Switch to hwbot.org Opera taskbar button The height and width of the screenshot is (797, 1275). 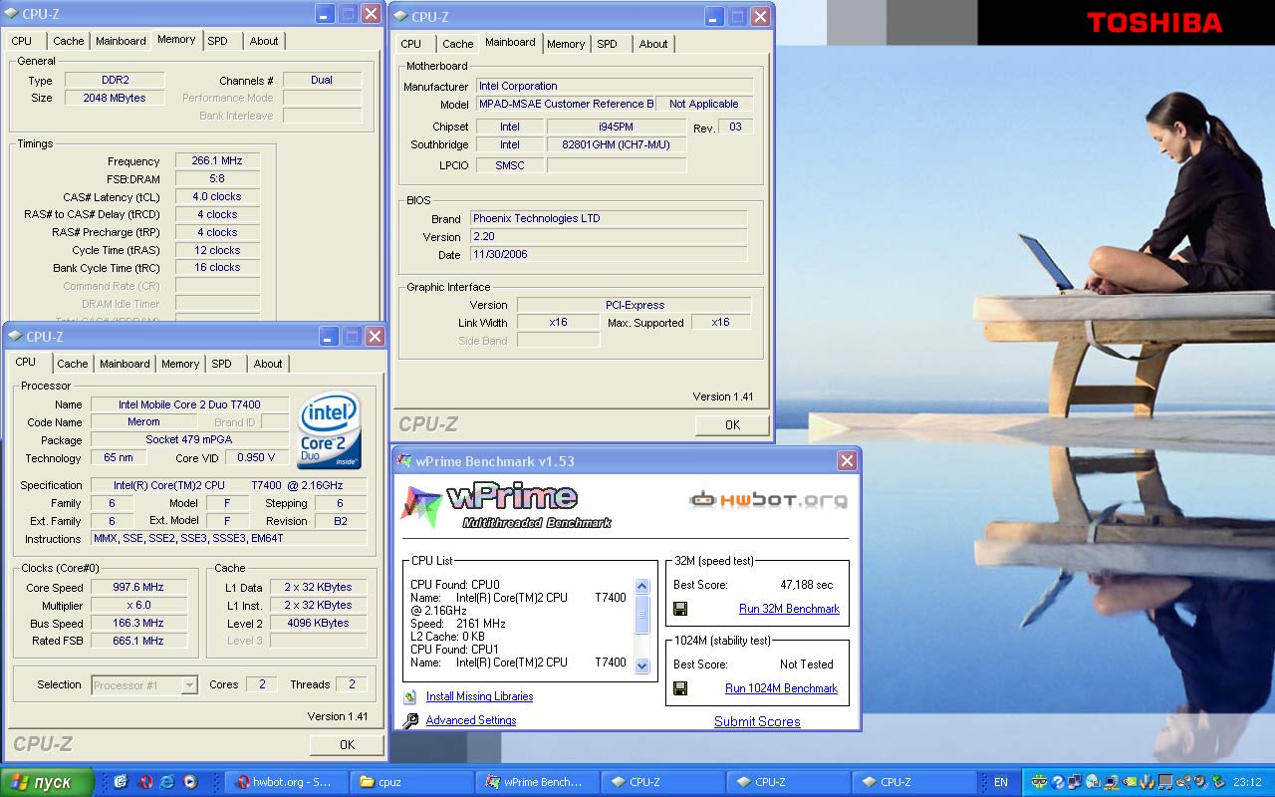click(287, 782)
